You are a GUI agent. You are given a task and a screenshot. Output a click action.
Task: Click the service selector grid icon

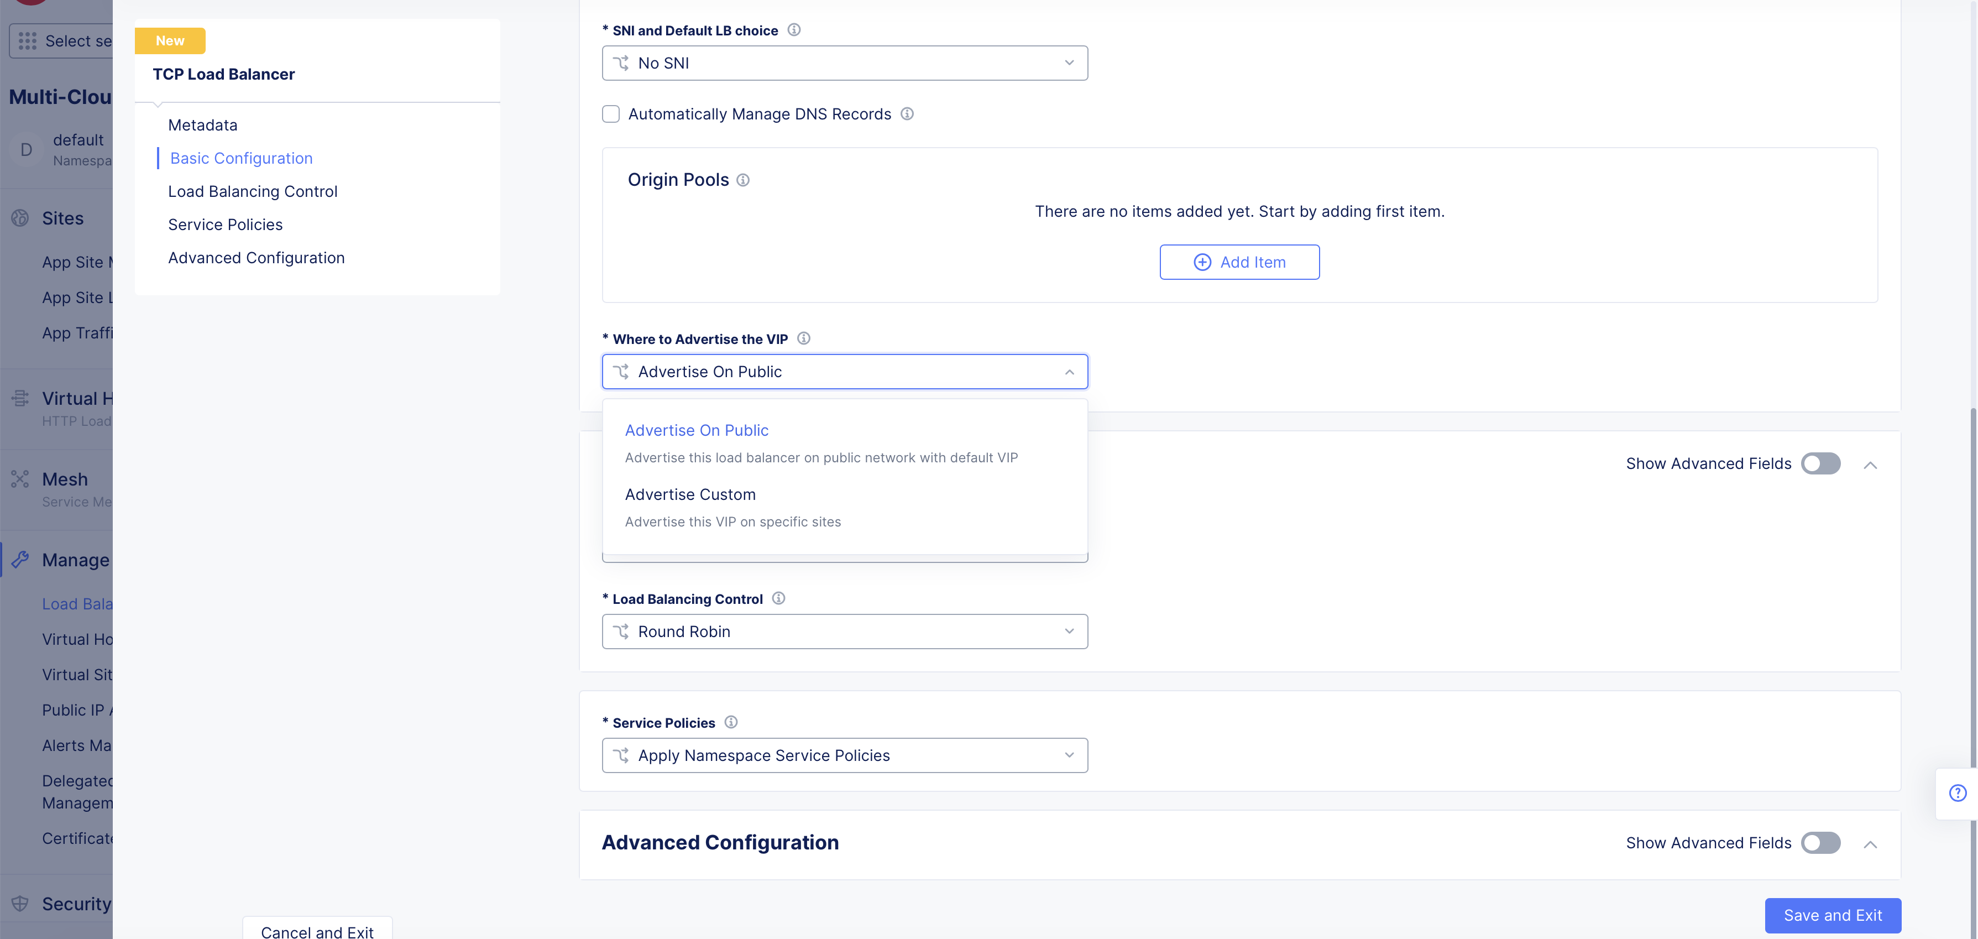28,41
